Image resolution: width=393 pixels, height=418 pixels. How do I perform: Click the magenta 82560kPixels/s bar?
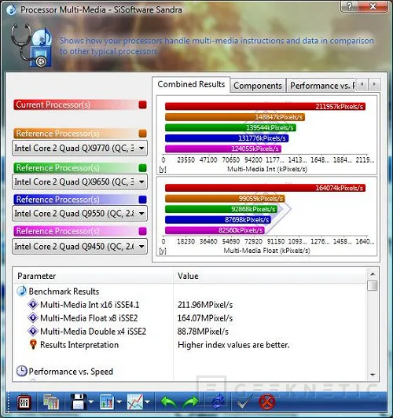215,230
